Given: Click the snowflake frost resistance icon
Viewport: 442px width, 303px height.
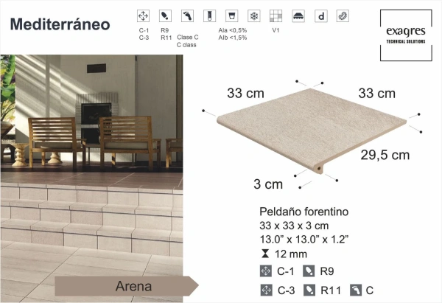Looking at the screenshot, I should point(253,15).
